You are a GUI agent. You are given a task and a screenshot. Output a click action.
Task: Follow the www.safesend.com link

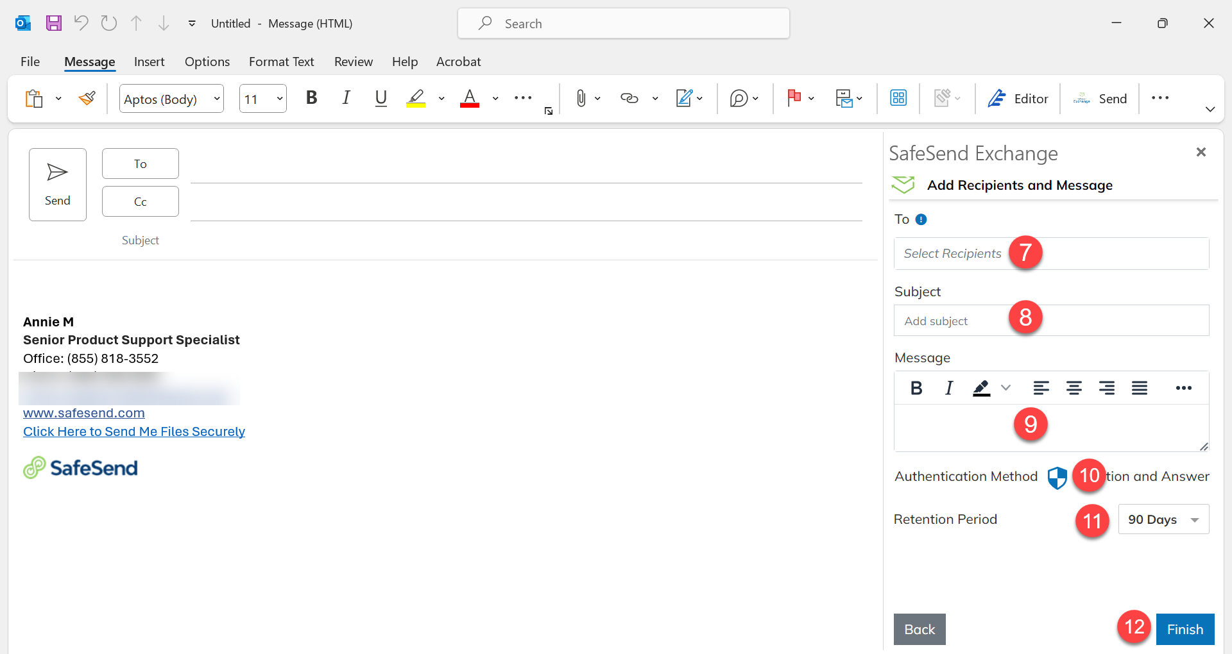point(83,413)
